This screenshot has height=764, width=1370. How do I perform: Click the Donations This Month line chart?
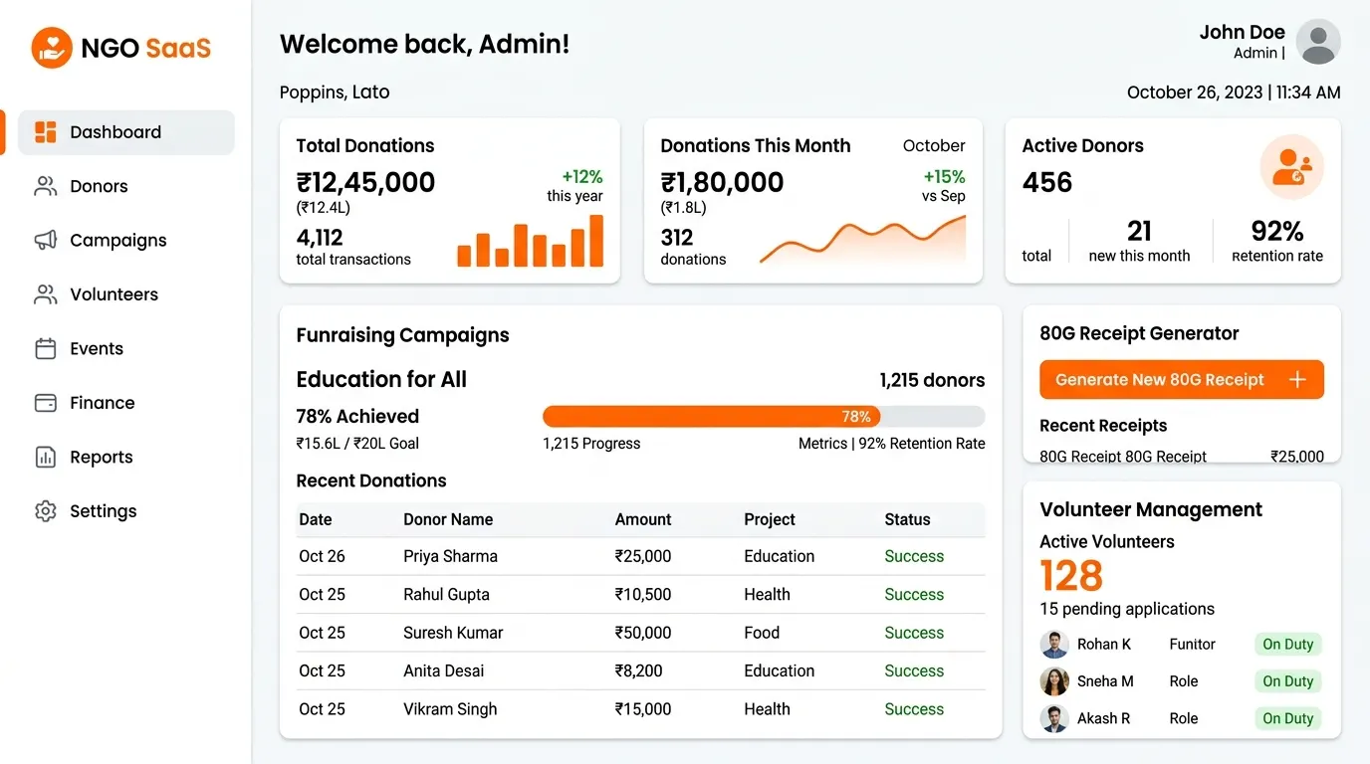(862, 240)
